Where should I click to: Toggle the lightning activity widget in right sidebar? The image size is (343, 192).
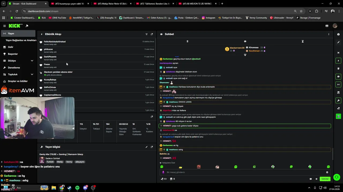tap(338, 61)
